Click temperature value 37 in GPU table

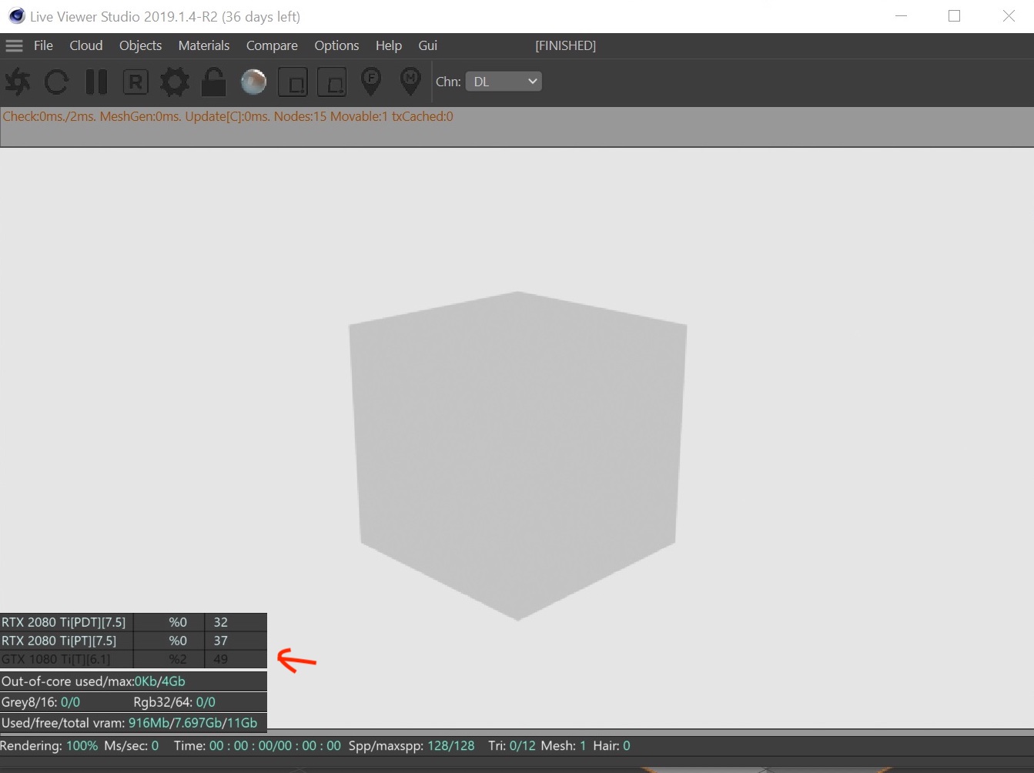(x=221, y=641)
